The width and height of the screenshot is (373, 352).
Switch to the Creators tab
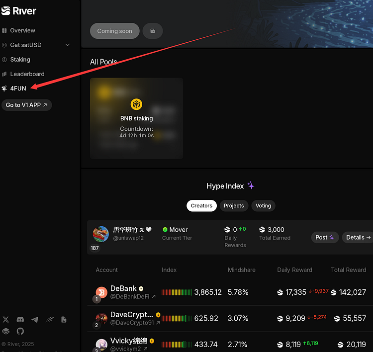(x=201, y=206)
